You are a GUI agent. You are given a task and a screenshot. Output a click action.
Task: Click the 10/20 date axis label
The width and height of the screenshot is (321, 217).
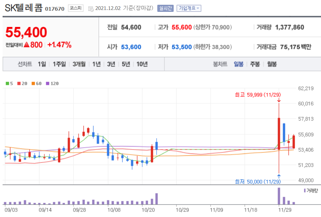coord(148,210)
